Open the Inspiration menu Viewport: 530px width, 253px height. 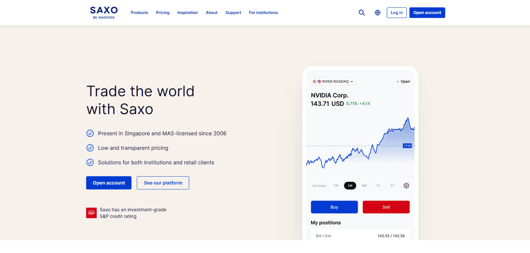tap(187, 13)
